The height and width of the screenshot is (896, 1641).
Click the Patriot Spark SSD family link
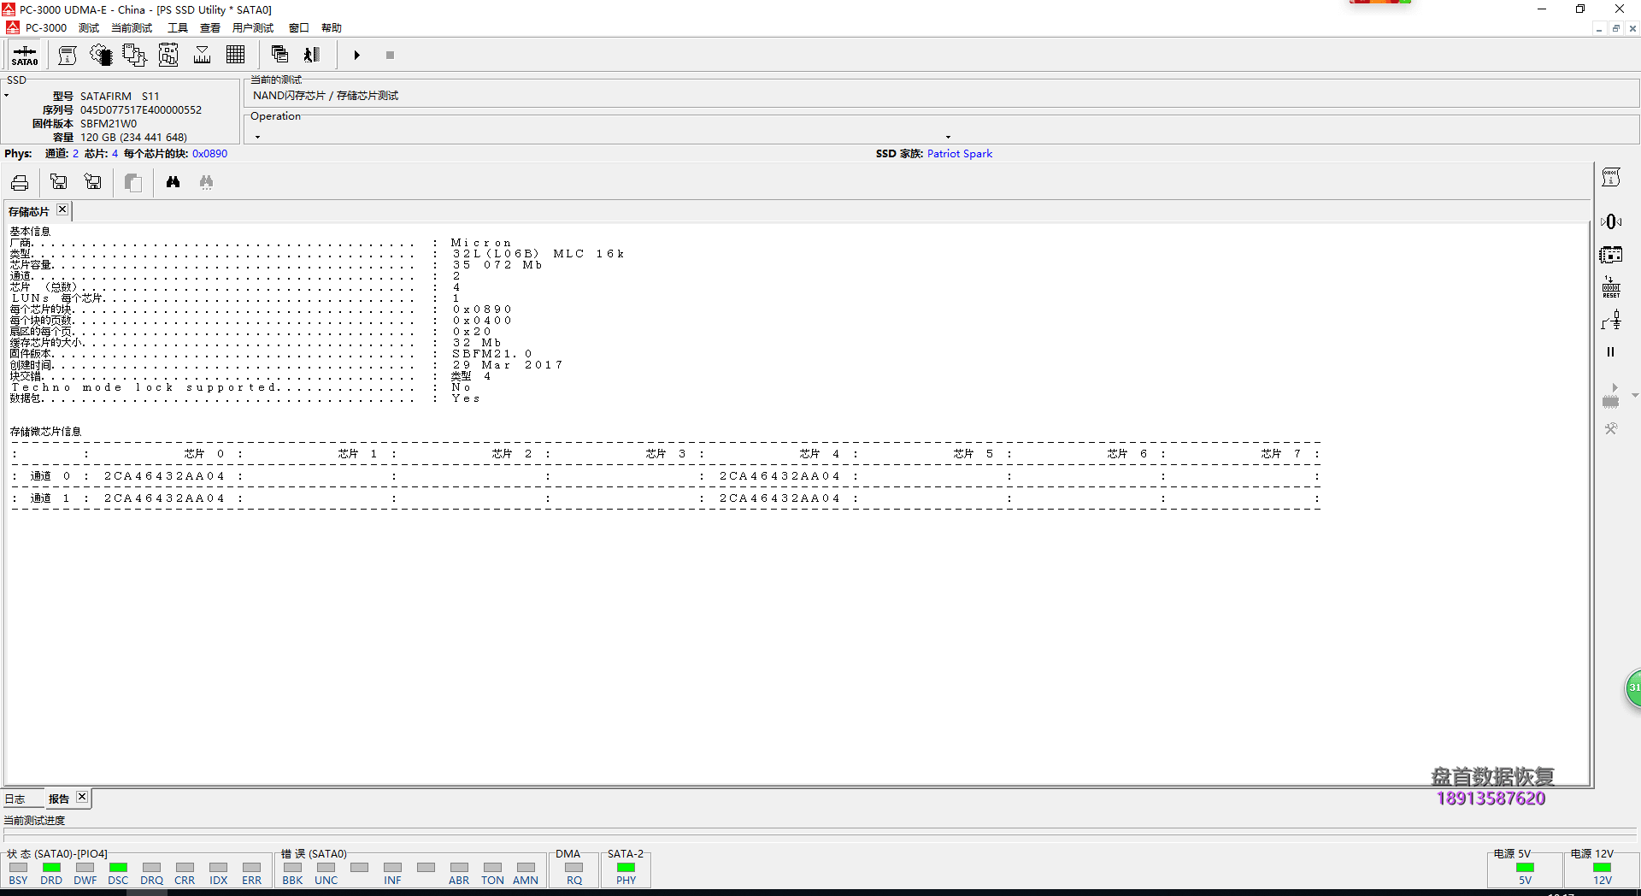(960, 154)
